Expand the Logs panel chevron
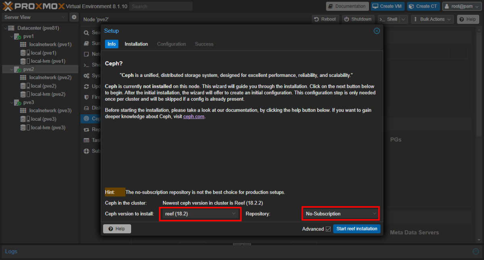This screenshot has height=260, width=484. [x=476, y=252]
